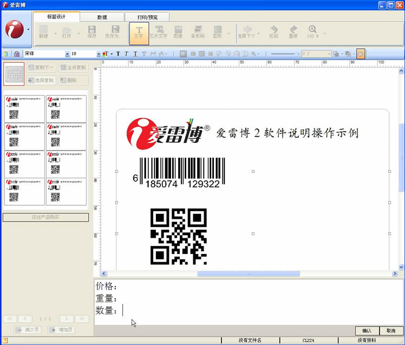This screenshot has width=405, height=345.
Task: Click the 返回 (Undo) icon
Action: [x=274, y=32]
